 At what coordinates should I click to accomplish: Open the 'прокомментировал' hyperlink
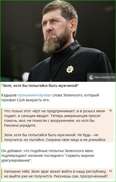34,95
